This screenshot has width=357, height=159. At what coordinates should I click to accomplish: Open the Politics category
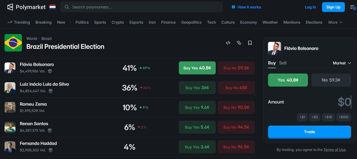click(82, 22)
